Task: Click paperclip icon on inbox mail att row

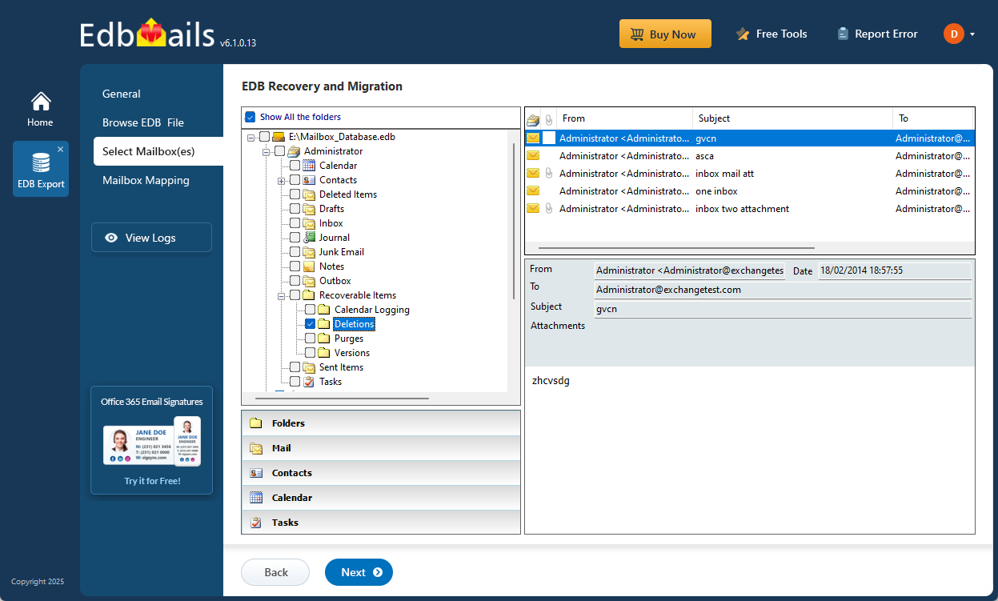Action: click(x=549, y=174)
